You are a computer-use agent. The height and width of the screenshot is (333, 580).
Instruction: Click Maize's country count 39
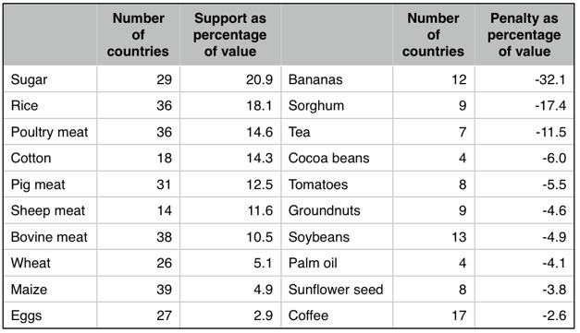165,290
